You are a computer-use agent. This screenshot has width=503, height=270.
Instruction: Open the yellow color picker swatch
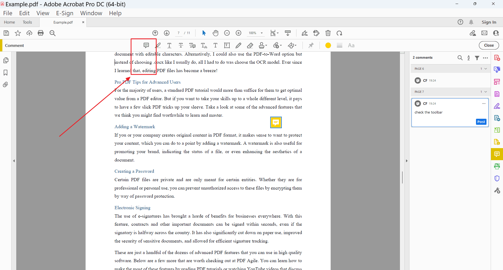point(328,45)
